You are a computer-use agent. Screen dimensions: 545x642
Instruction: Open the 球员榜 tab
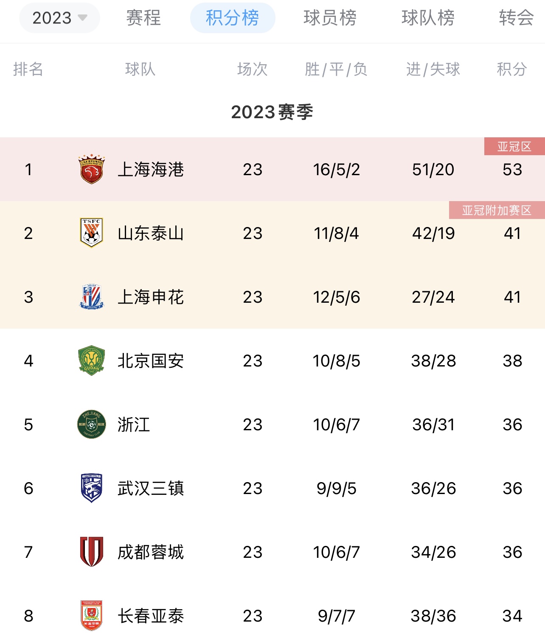click(330, 18)
